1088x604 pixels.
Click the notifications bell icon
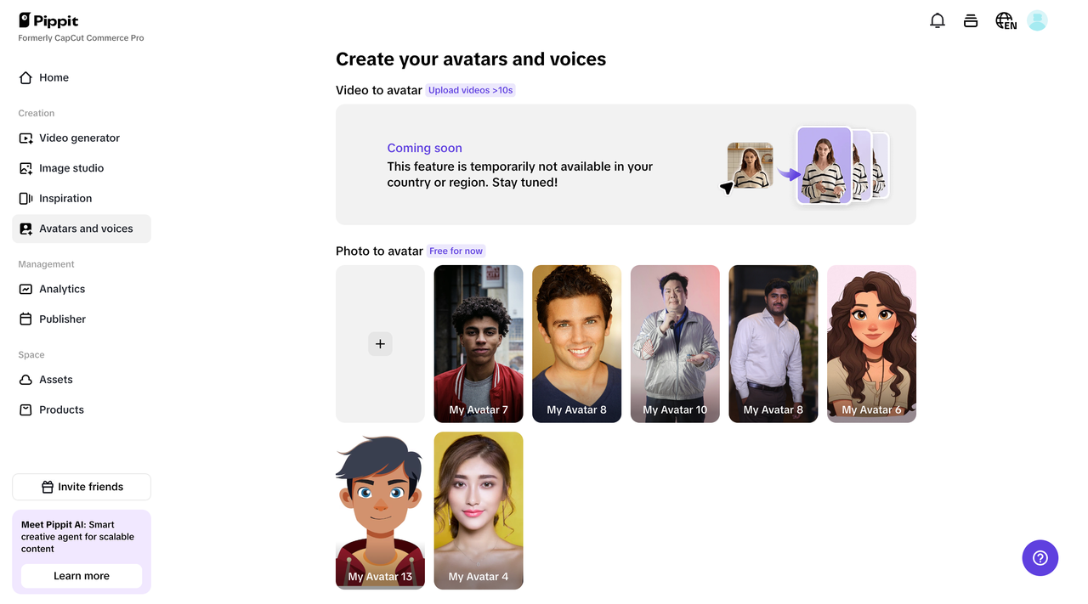tap(938, 21)
